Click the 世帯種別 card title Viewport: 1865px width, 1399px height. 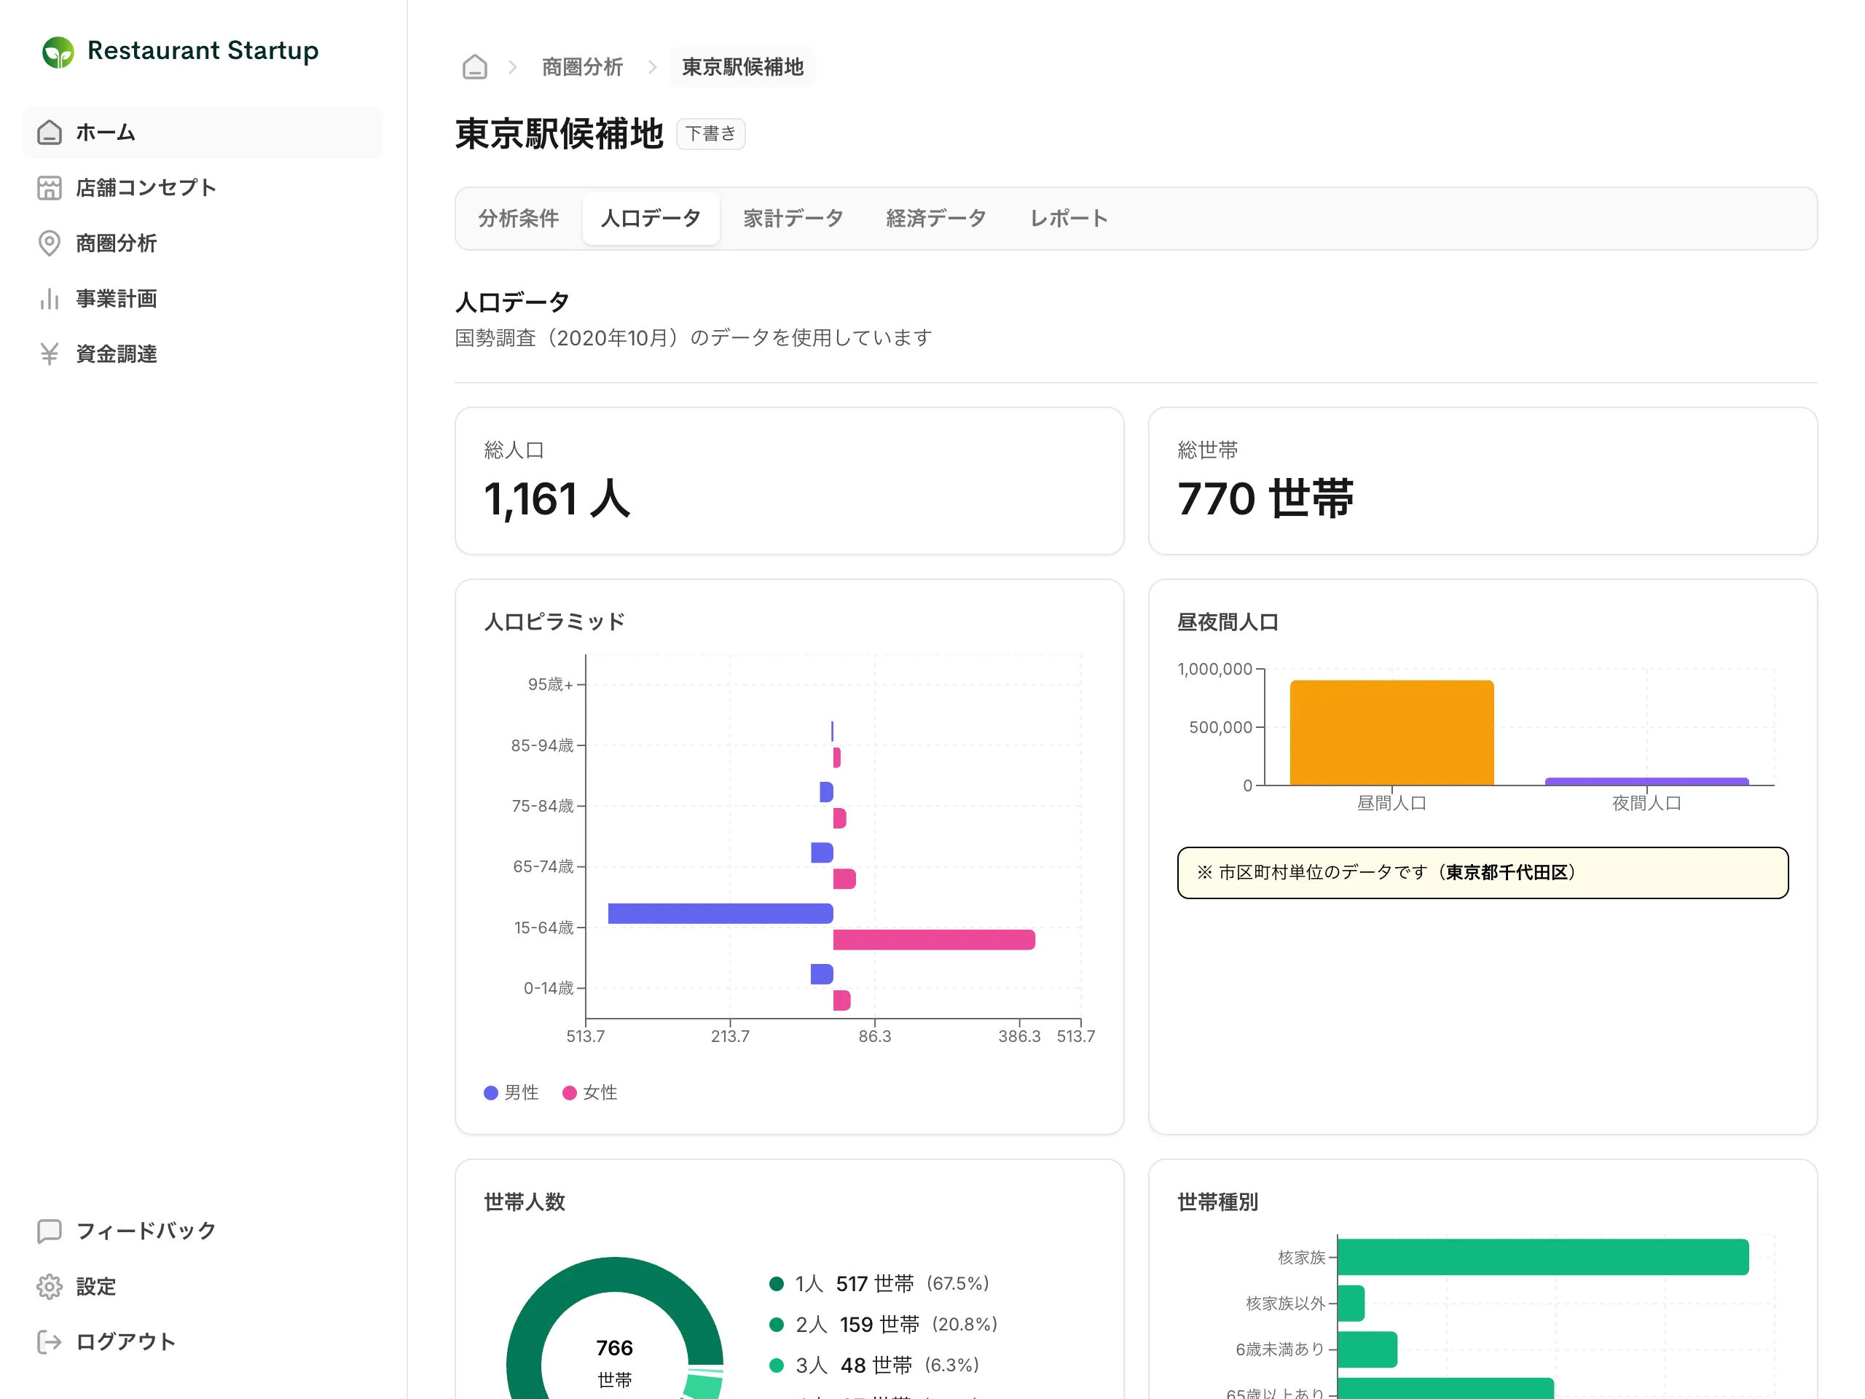coord(1217,1202)
